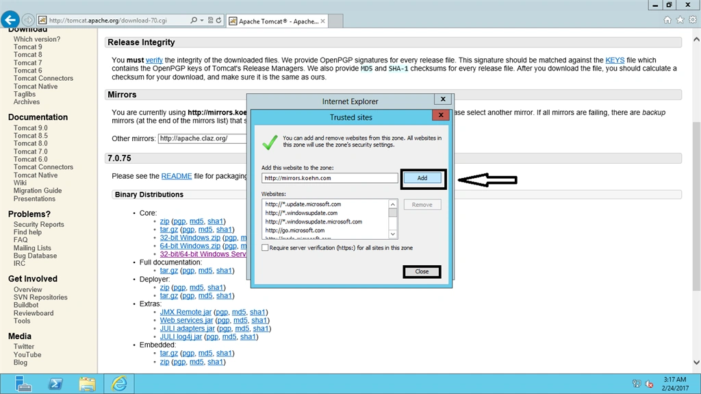Click the website URL input field
Viewport: 701px width, 394px height.
point(329,178)
